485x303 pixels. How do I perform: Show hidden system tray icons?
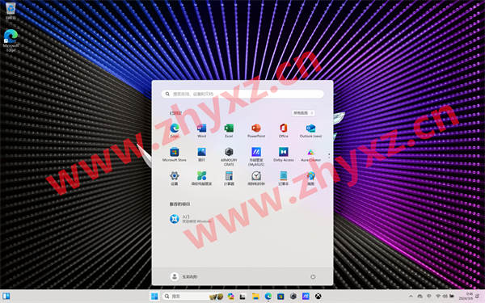click(x=411, y=297)
